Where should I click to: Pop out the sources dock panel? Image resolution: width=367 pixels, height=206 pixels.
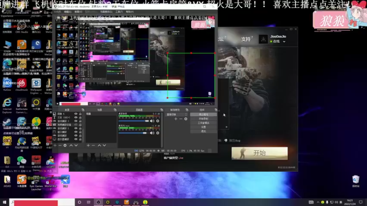83,110
